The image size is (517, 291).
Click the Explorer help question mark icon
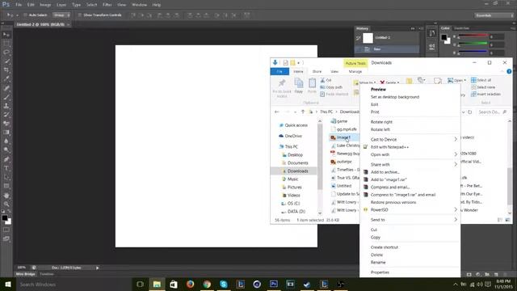coord(509,71)
